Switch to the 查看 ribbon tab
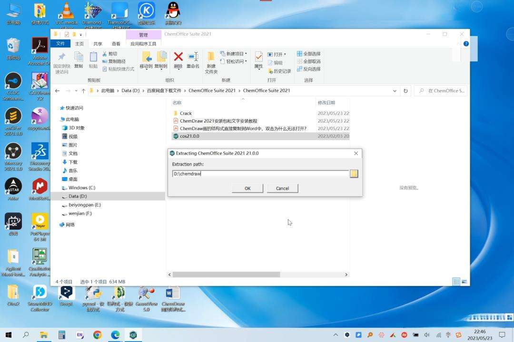This screenshot has width=514, height=342. (116, 44)
